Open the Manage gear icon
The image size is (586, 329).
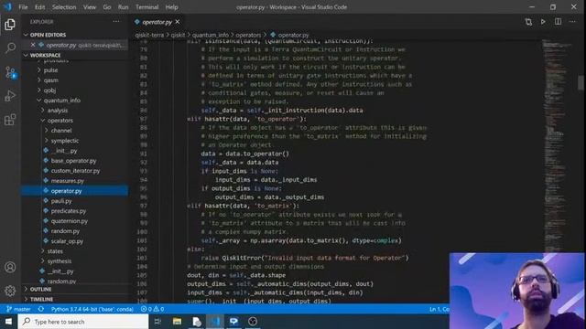(x=10, y=291)
